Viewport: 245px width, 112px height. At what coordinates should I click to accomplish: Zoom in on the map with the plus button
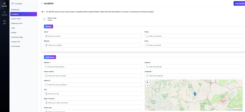pyautogui.click(x=147, y=82)
